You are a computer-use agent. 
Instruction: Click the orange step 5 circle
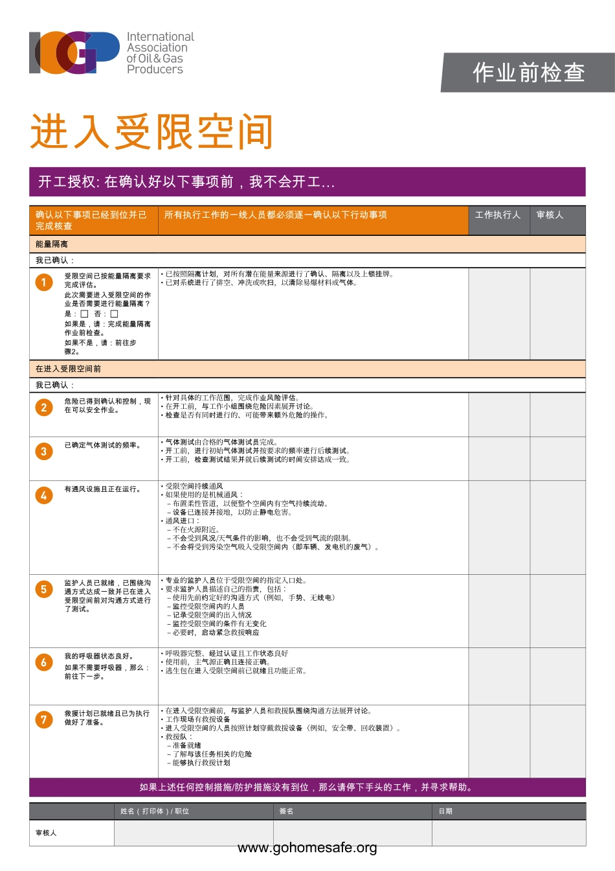tap(44, 590)
